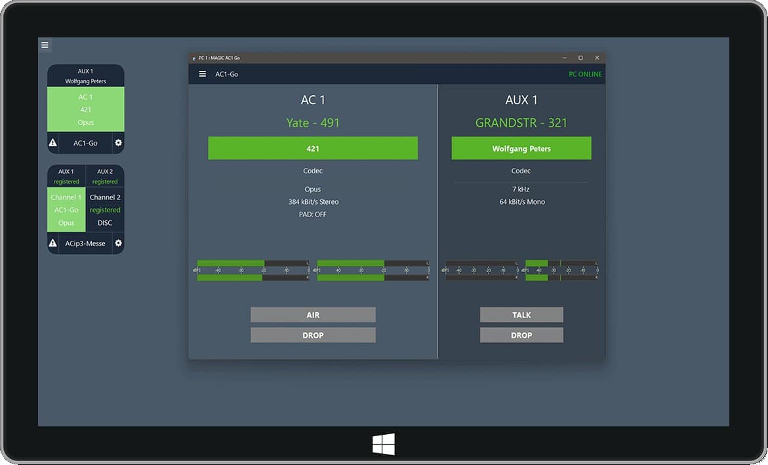Open settings gear for ACip3-Messe device
The image size is (768, 465).
(x=118, y=243)
